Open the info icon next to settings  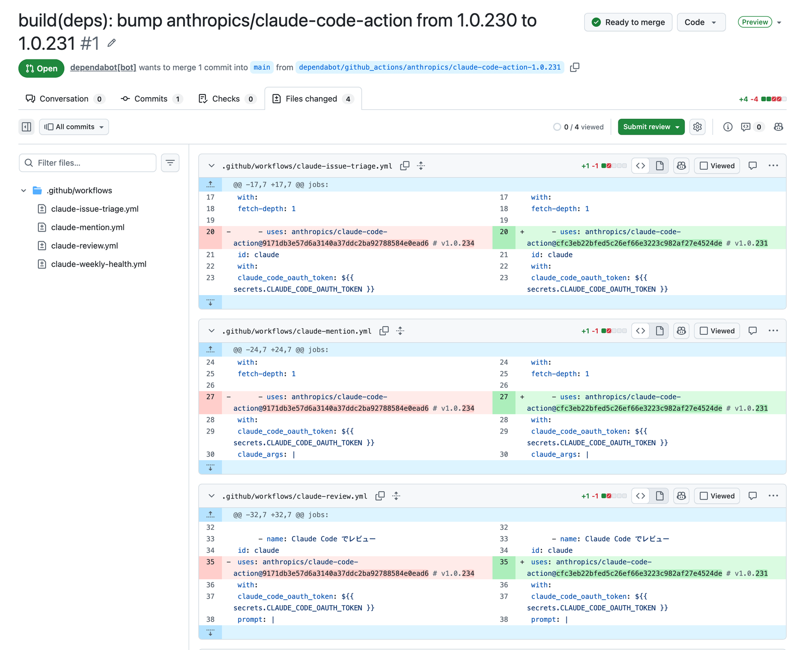click(x=728, y=127)
